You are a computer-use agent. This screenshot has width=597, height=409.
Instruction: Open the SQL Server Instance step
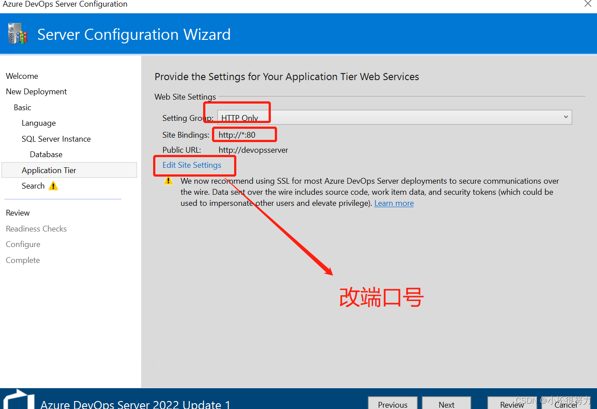point(56,139)
